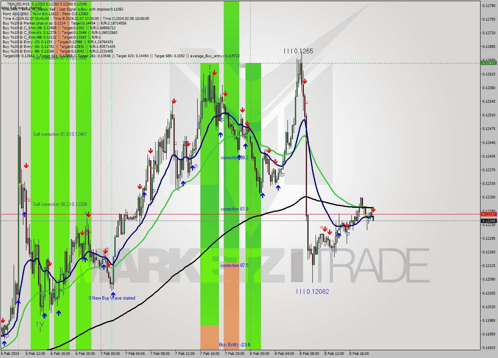The image size is (498, 358).
Task: Click the blue 'correction 38.2' label
Action: [x=234, y=158]
